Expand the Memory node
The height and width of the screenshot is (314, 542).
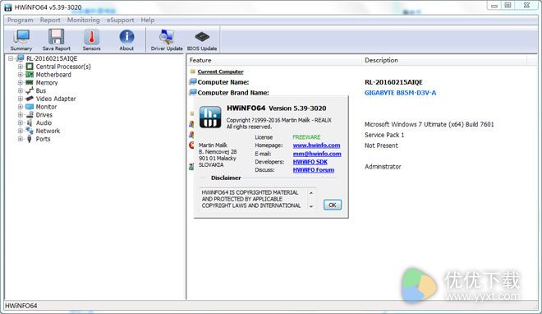(21, 83)
